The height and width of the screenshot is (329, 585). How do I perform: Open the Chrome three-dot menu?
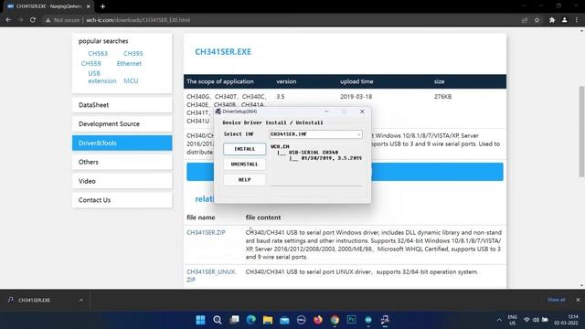coord(577,20)
